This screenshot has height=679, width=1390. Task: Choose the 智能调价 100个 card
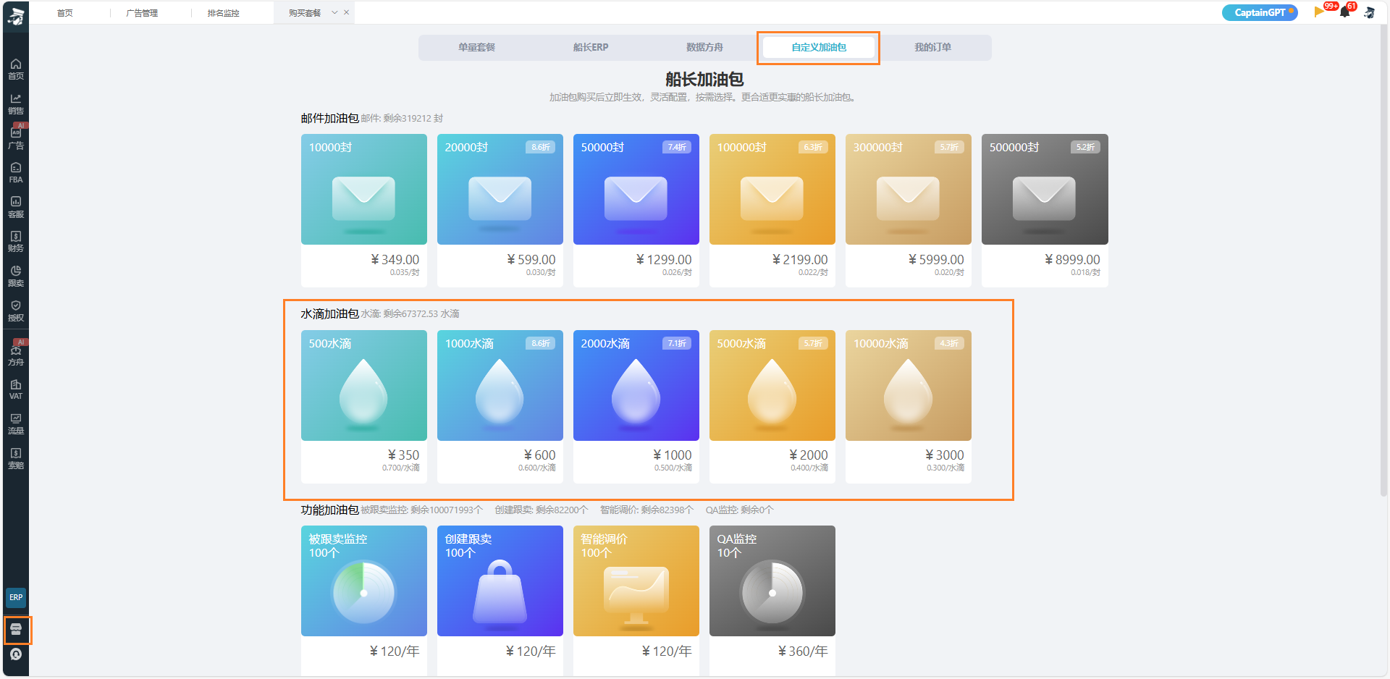pyautogui.click(x=636, y=600)
